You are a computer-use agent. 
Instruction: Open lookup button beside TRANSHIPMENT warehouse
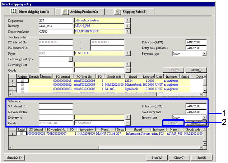coord(128,31)
